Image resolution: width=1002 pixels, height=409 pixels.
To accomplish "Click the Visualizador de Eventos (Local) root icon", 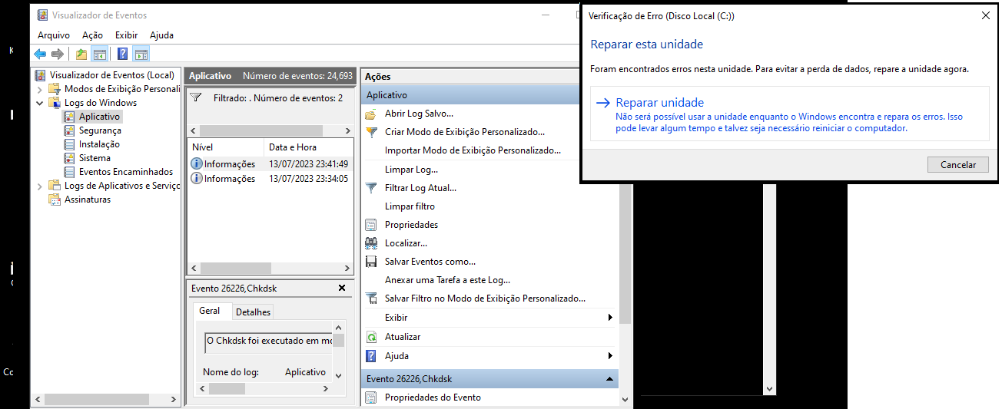I will coord(41,75).
